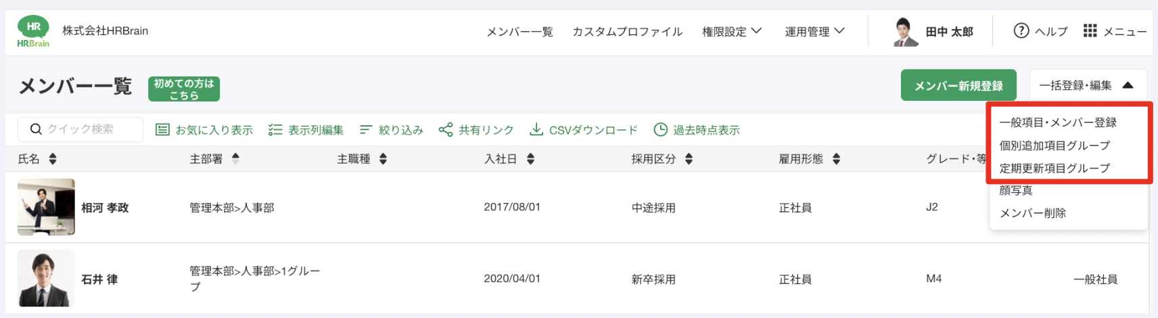Image resolution: width=1158 pixels, height=318 pixels.
Task: Sort the list by 入社日 column
Action: click(530, 159)
